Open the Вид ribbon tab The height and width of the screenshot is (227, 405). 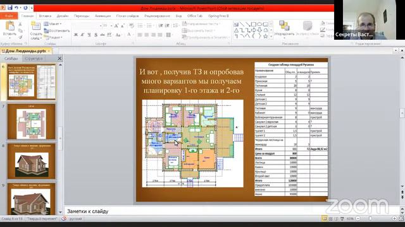178,16
